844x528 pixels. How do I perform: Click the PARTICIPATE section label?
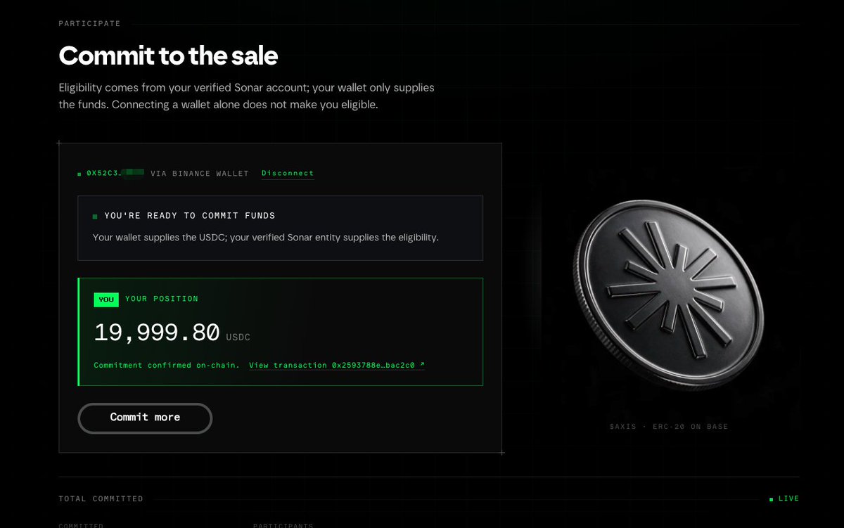coord(89,23)
